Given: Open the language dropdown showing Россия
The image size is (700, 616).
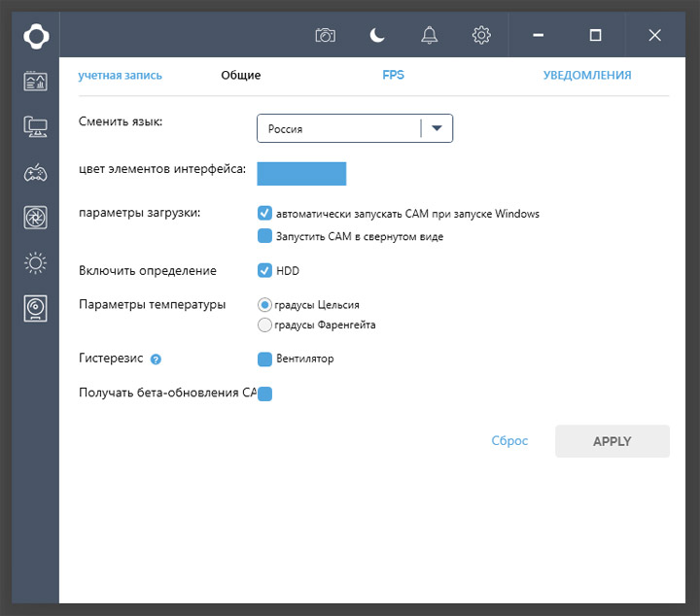Looking at the screenshot, I should 355,128.
